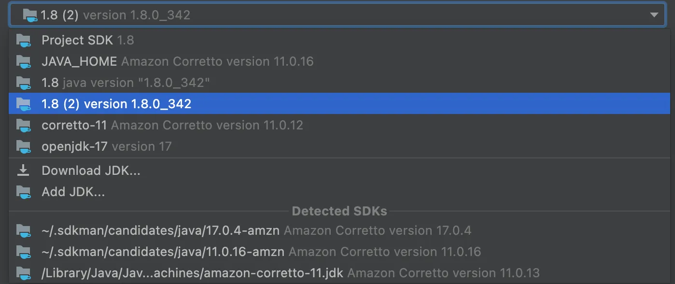Image resolution: width=675 pixels, height=284 pixels.
Task: Click the Project SDK 1.8 JDK icon
Action: [x=23, y=40]
